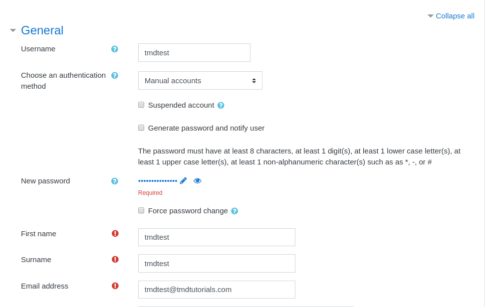Viewport: 485px width, 307px height.
Task: Click the General section heading
Action: pos(42,30)
